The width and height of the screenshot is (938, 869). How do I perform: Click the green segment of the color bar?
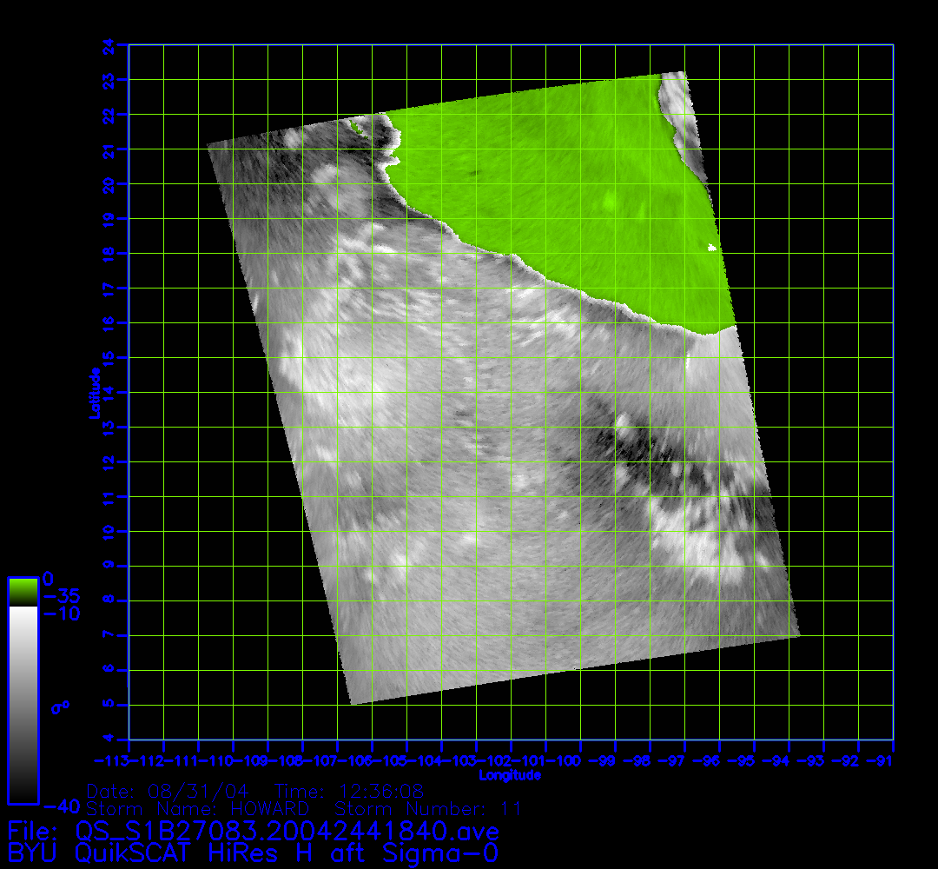point(23,592)
